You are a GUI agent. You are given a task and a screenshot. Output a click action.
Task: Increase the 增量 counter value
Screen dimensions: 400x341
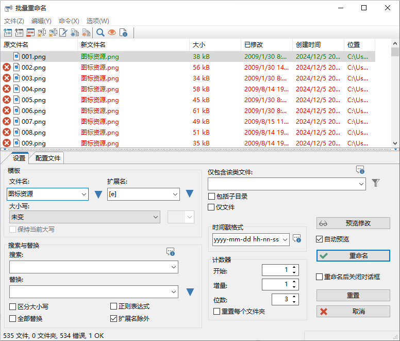click(x=294, y=282)
